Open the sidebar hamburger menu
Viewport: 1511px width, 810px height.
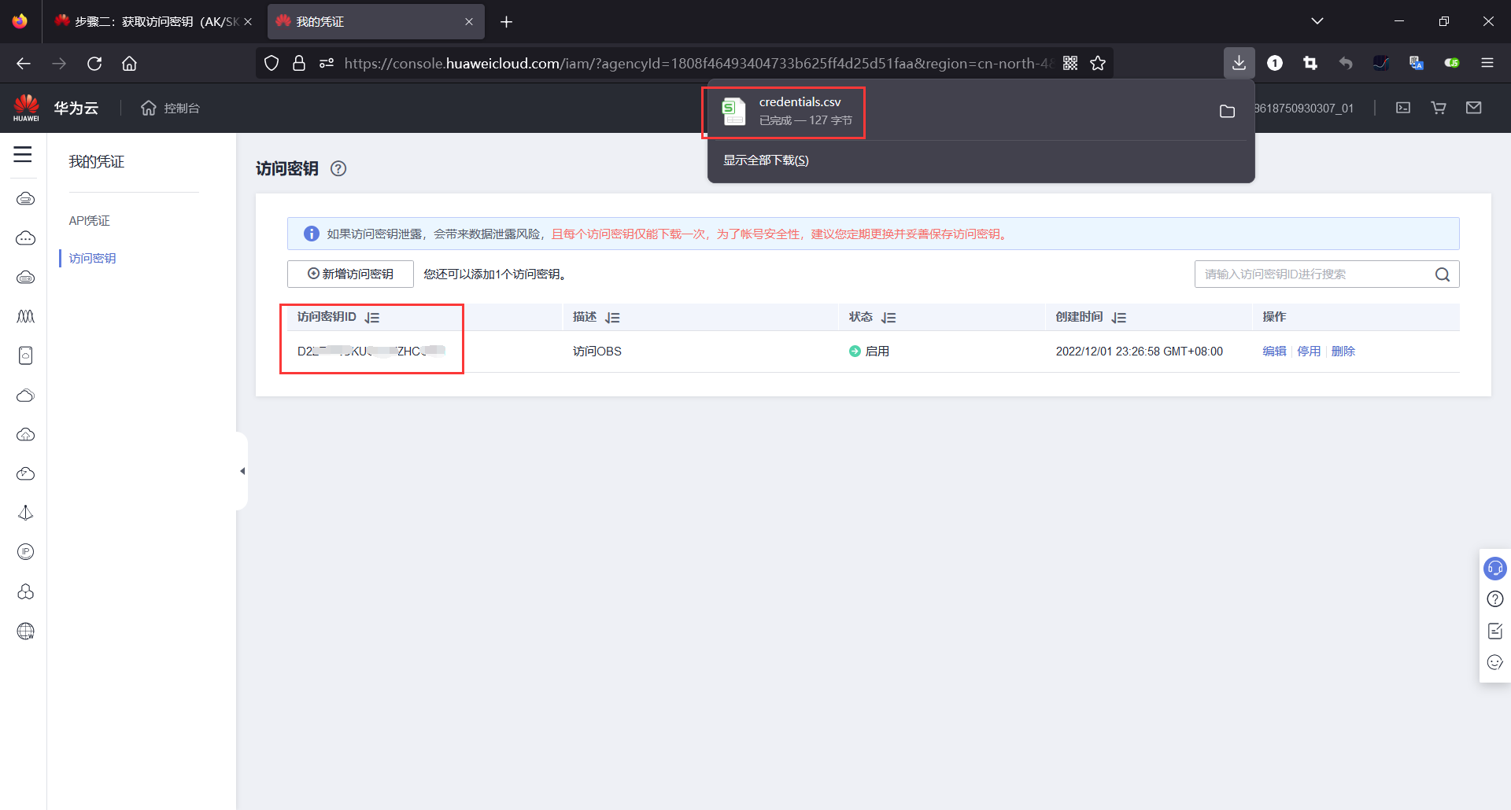pos(23,154)
